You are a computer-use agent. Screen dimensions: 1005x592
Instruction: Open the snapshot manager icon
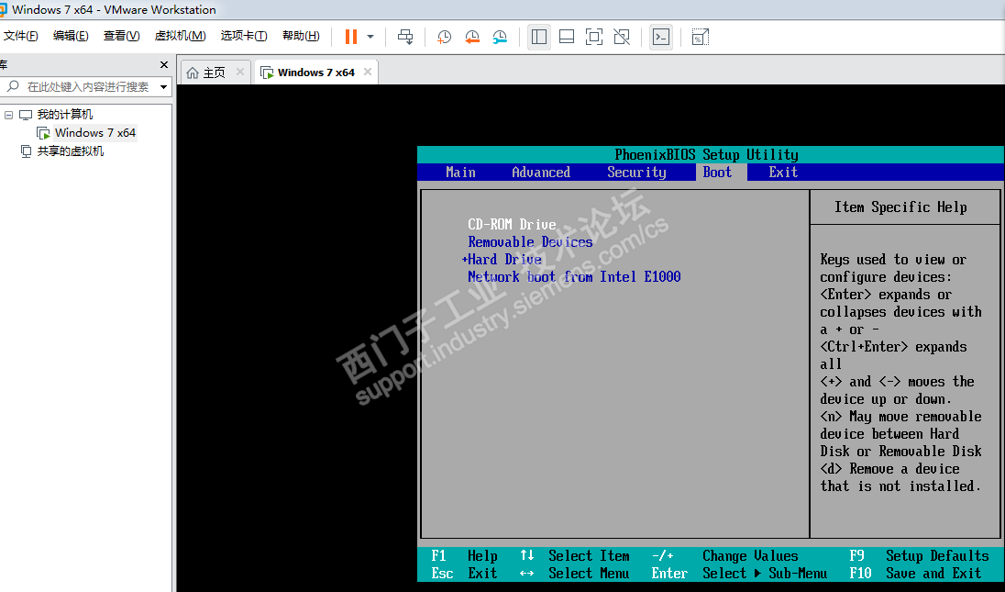(x=500, y=37)
